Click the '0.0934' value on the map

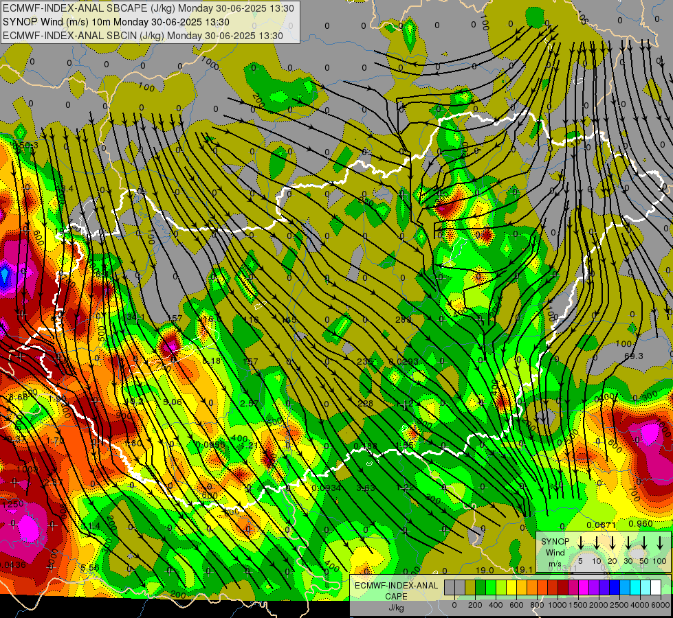pos(327,488)
